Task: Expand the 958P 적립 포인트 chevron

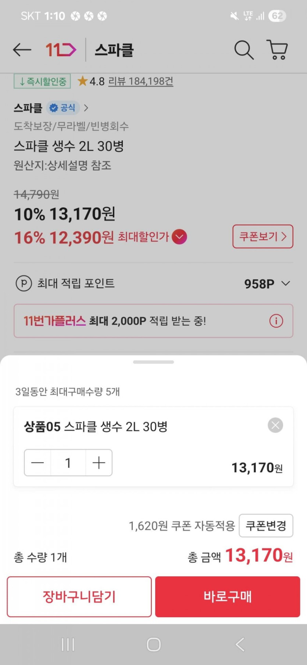Action: click(286, 283)
